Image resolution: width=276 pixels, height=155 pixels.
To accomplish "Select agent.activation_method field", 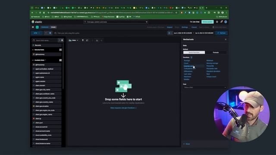I will point(47,69).
